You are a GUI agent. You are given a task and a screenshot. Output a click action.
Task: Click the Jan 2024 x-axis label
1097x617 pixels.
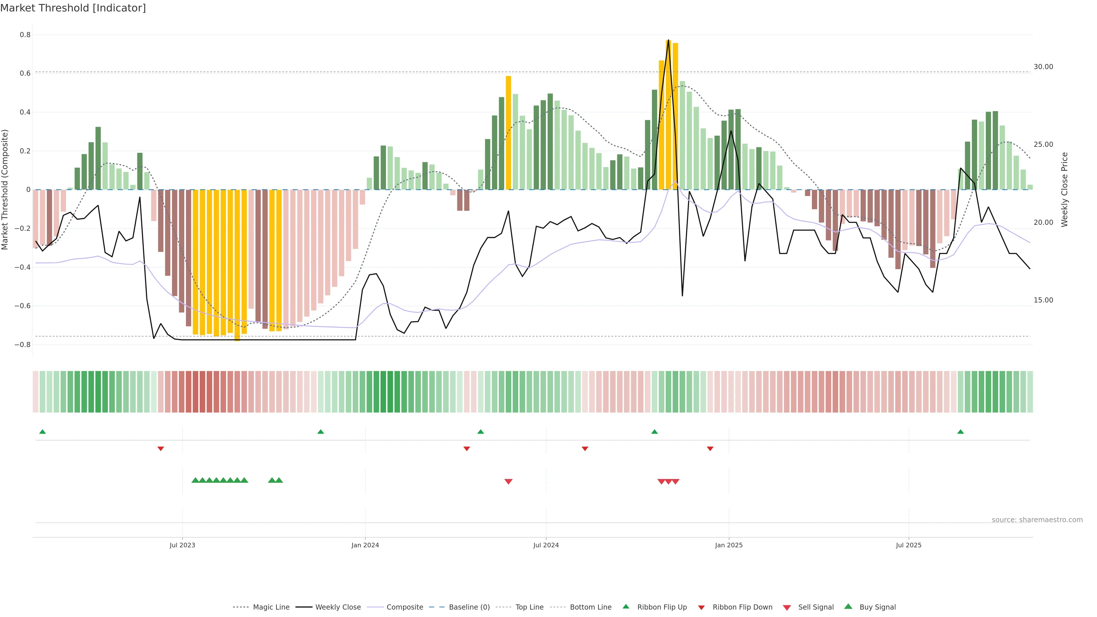click(365, 545)
